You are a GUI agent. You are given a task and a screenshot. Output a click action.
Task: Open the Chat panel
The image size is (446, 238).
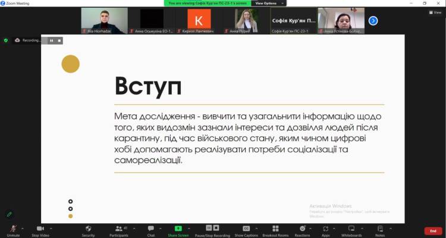[151, 229]
